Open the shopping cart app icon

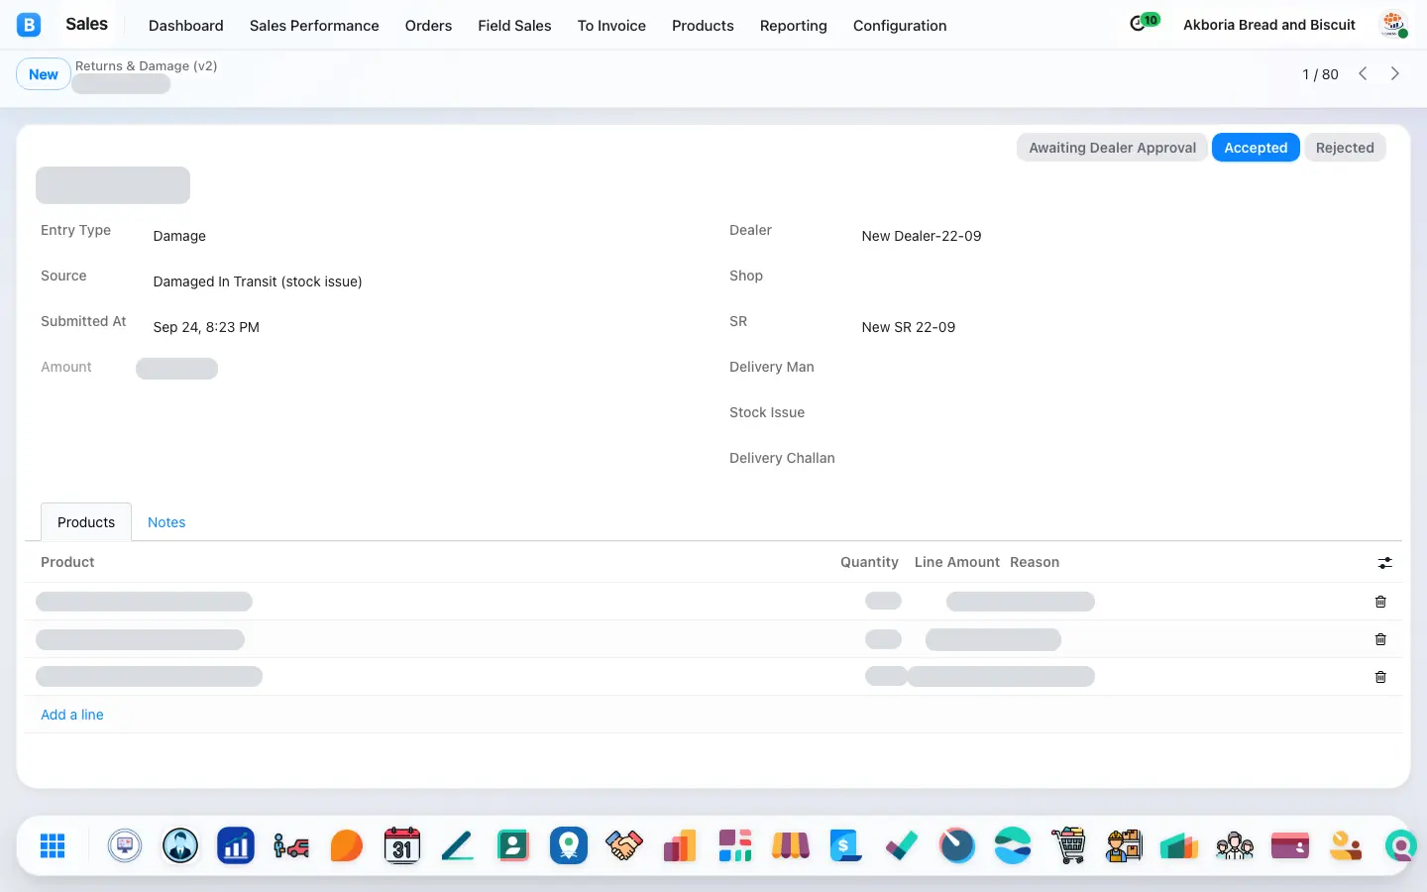1068,845
